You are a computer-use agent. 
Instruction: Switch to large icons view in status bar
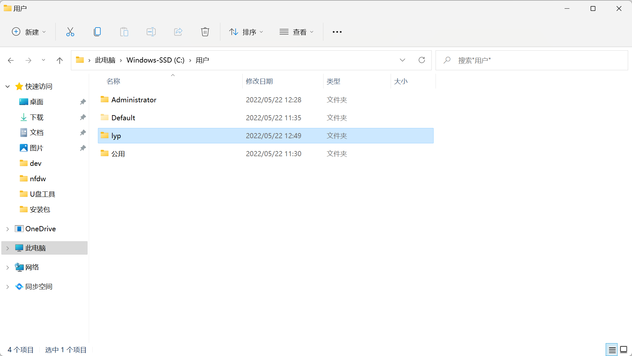(623, 350)
